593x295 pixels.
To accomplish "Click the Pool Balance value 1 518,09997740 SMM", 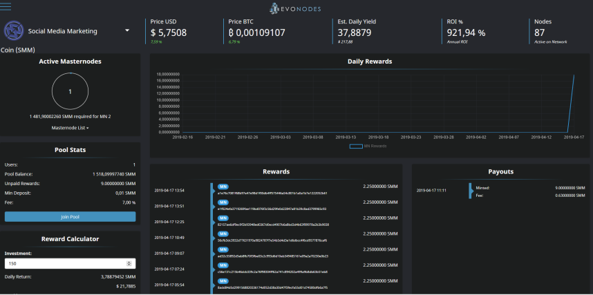I will [114, 174].
